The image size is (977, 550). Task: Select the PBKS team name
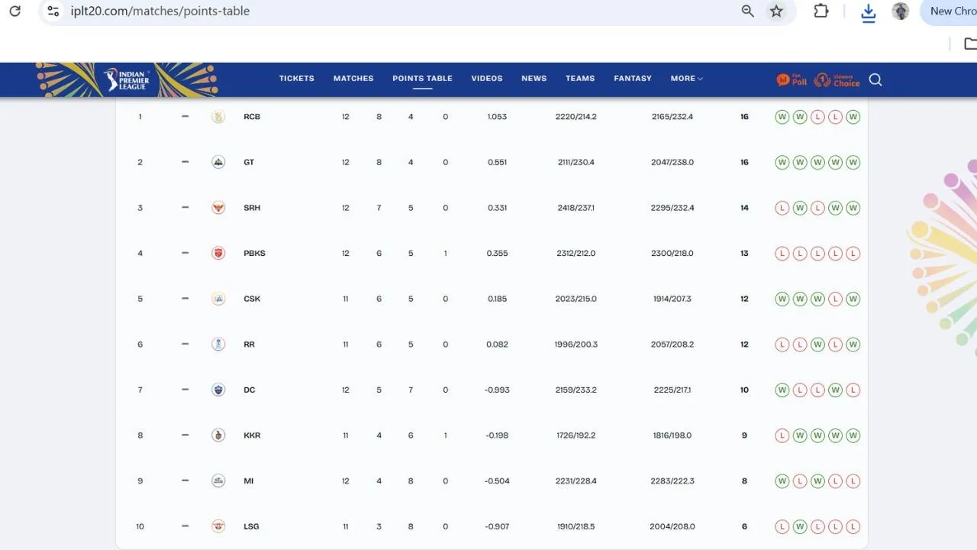[254, 253]
